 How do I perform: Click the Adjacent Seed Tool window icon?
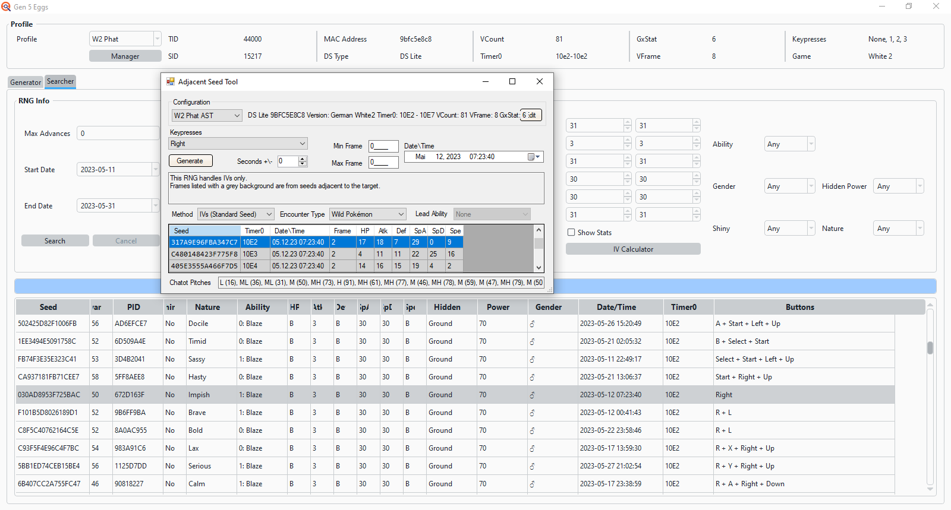[x=171, y=82]
